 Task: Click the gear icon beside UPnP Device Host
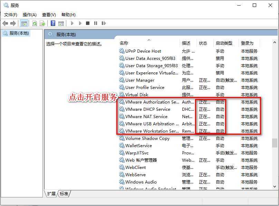click(x=122, y=51)
